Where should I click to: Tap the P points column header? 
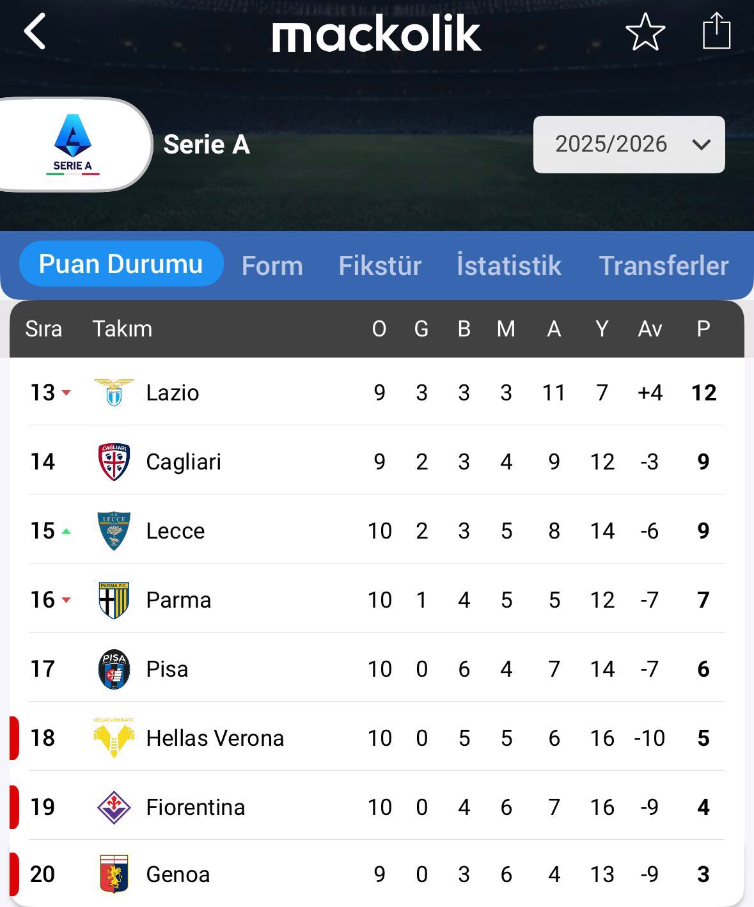(x=703, y=329)
